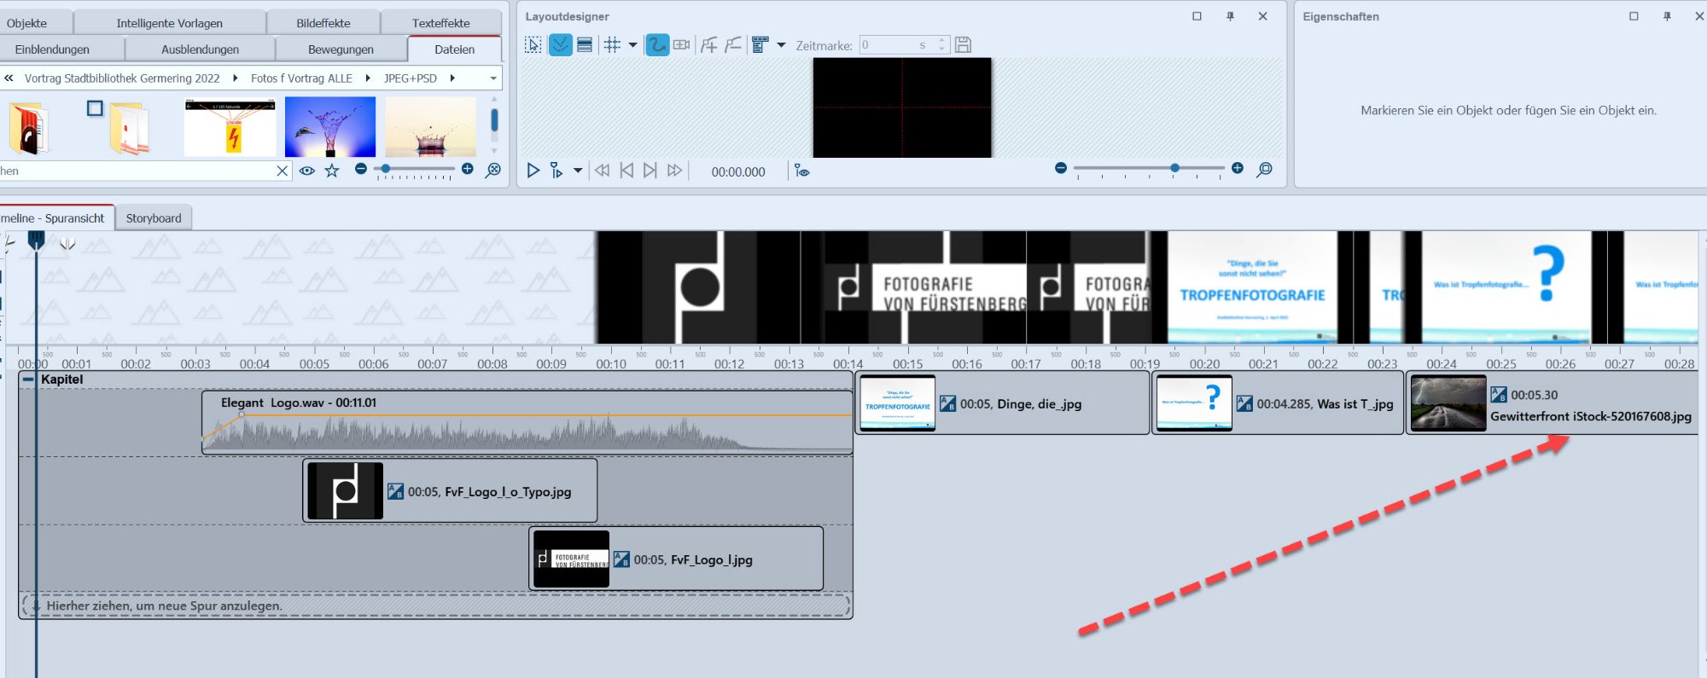Click the add motion marker icon

708,45
